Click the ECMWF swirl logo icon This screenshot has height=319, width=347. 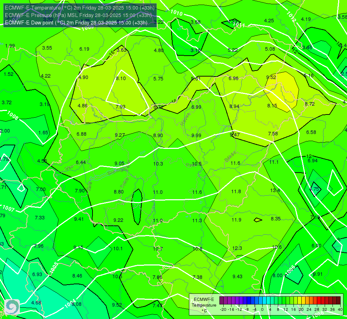point(12,307)
